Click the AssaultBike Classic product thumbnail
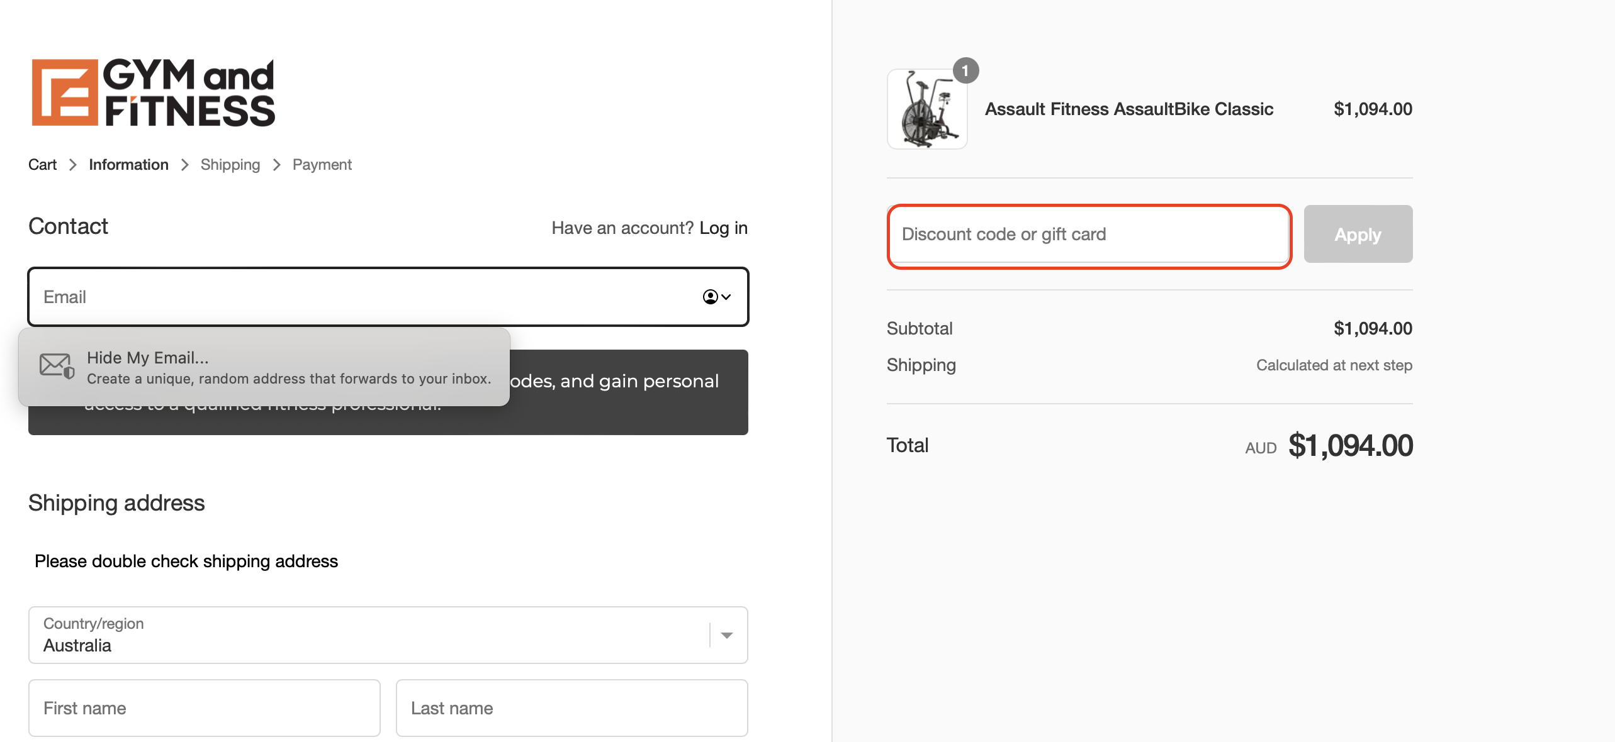1615x742 pixels. coord(926,109)
